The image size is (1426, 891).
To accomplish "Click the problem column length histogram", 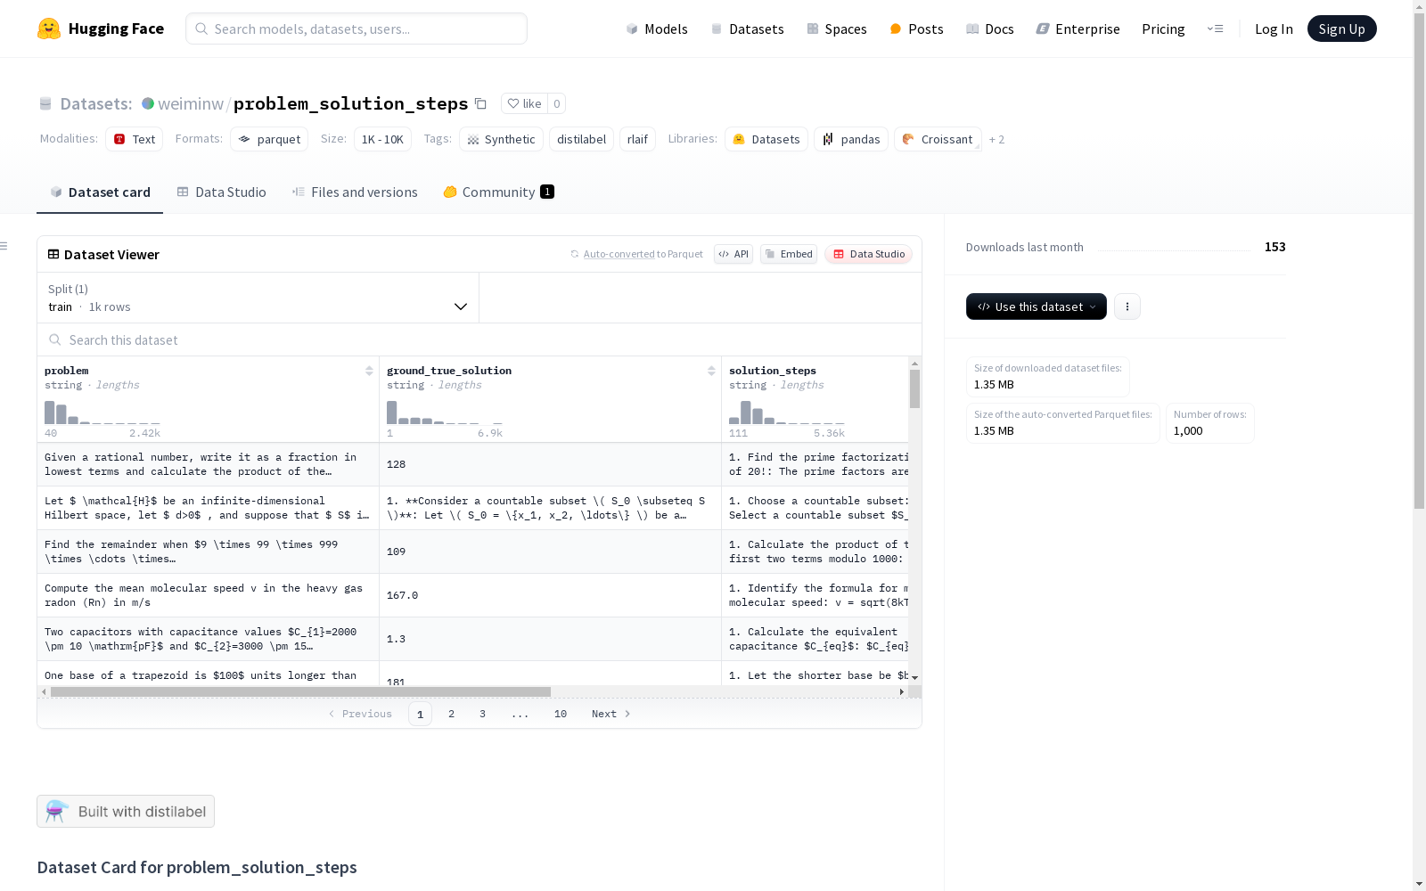I will 102,413.
